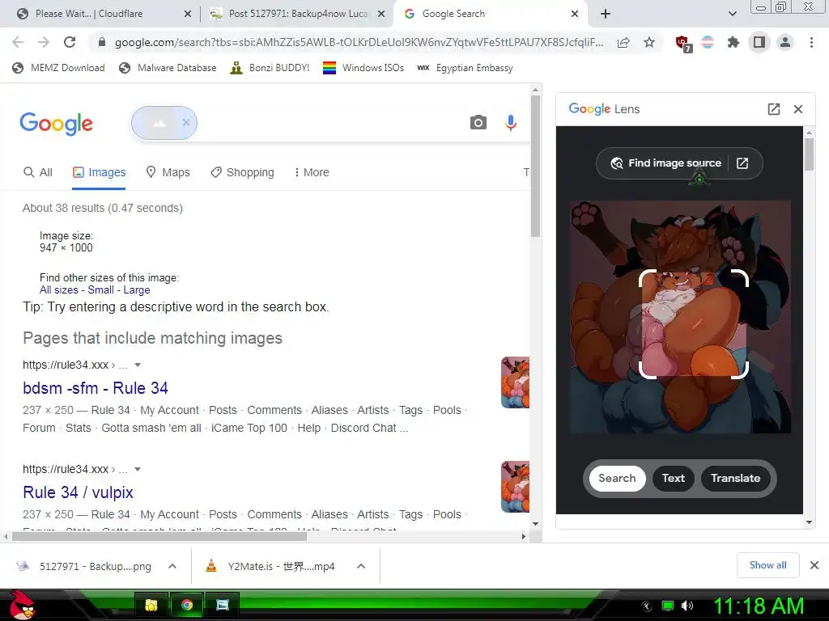Open the downloaded 5127971 Backup png file
Viewport: 829px width, 621px height.
(x=84, y=566)
